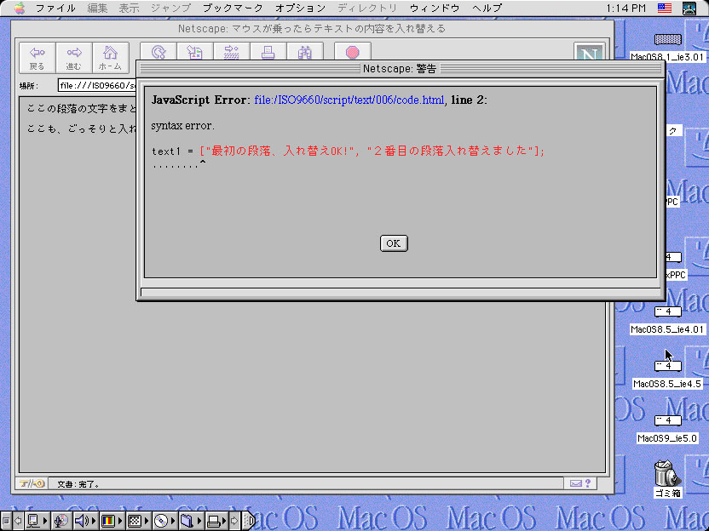Open the ヘルプ menu
Screen dimensions: 709x531
click(487, 9)
